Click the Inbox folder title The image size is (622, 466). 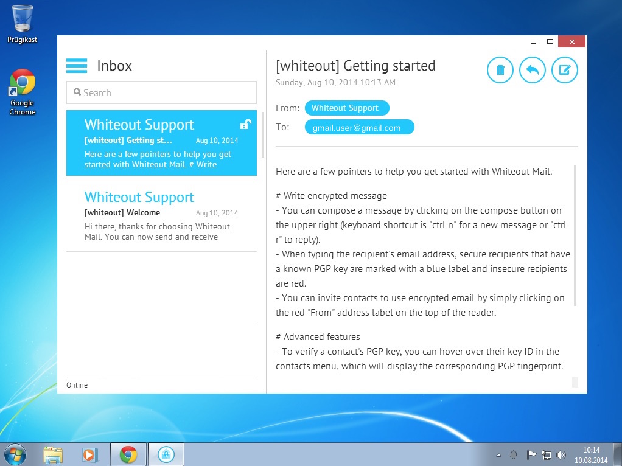click(x=114, y=66)
